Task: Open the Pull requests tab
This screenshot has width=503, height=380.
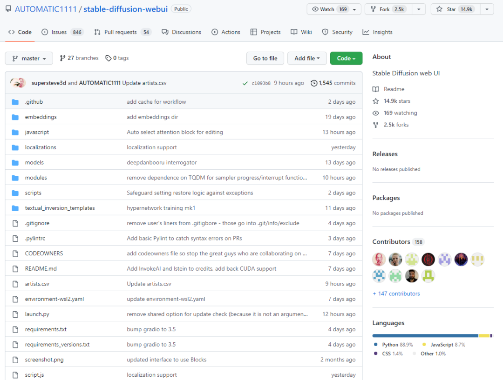Action: pos(123,32)
